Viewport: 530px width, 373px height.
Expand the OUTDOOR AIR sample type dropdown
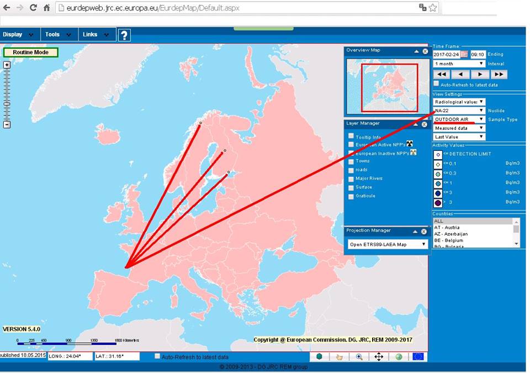[459, 119]
